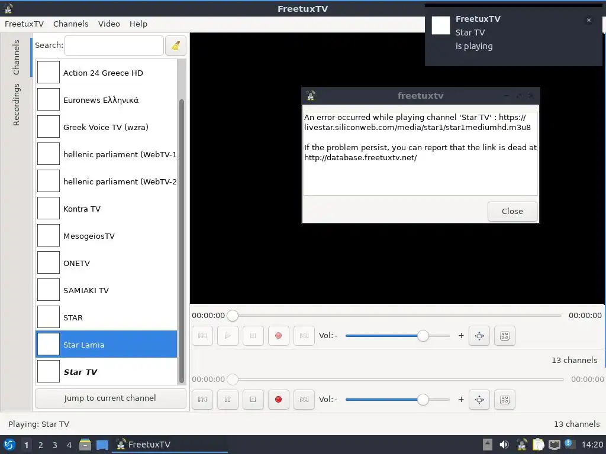
Task: Open the FreetuxTV menu
Action: point(24,24)
